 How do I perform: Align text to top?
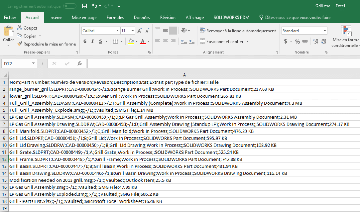point(157,30)
